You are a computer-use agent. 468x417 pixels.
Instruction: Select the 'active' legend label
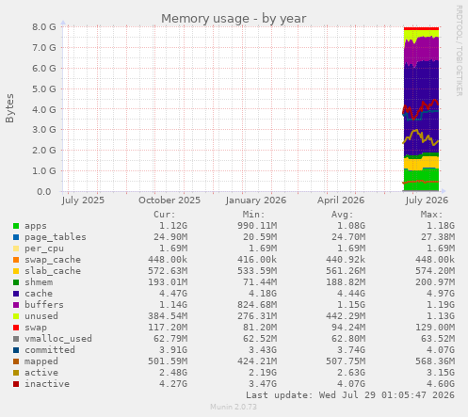click(41, 373)
